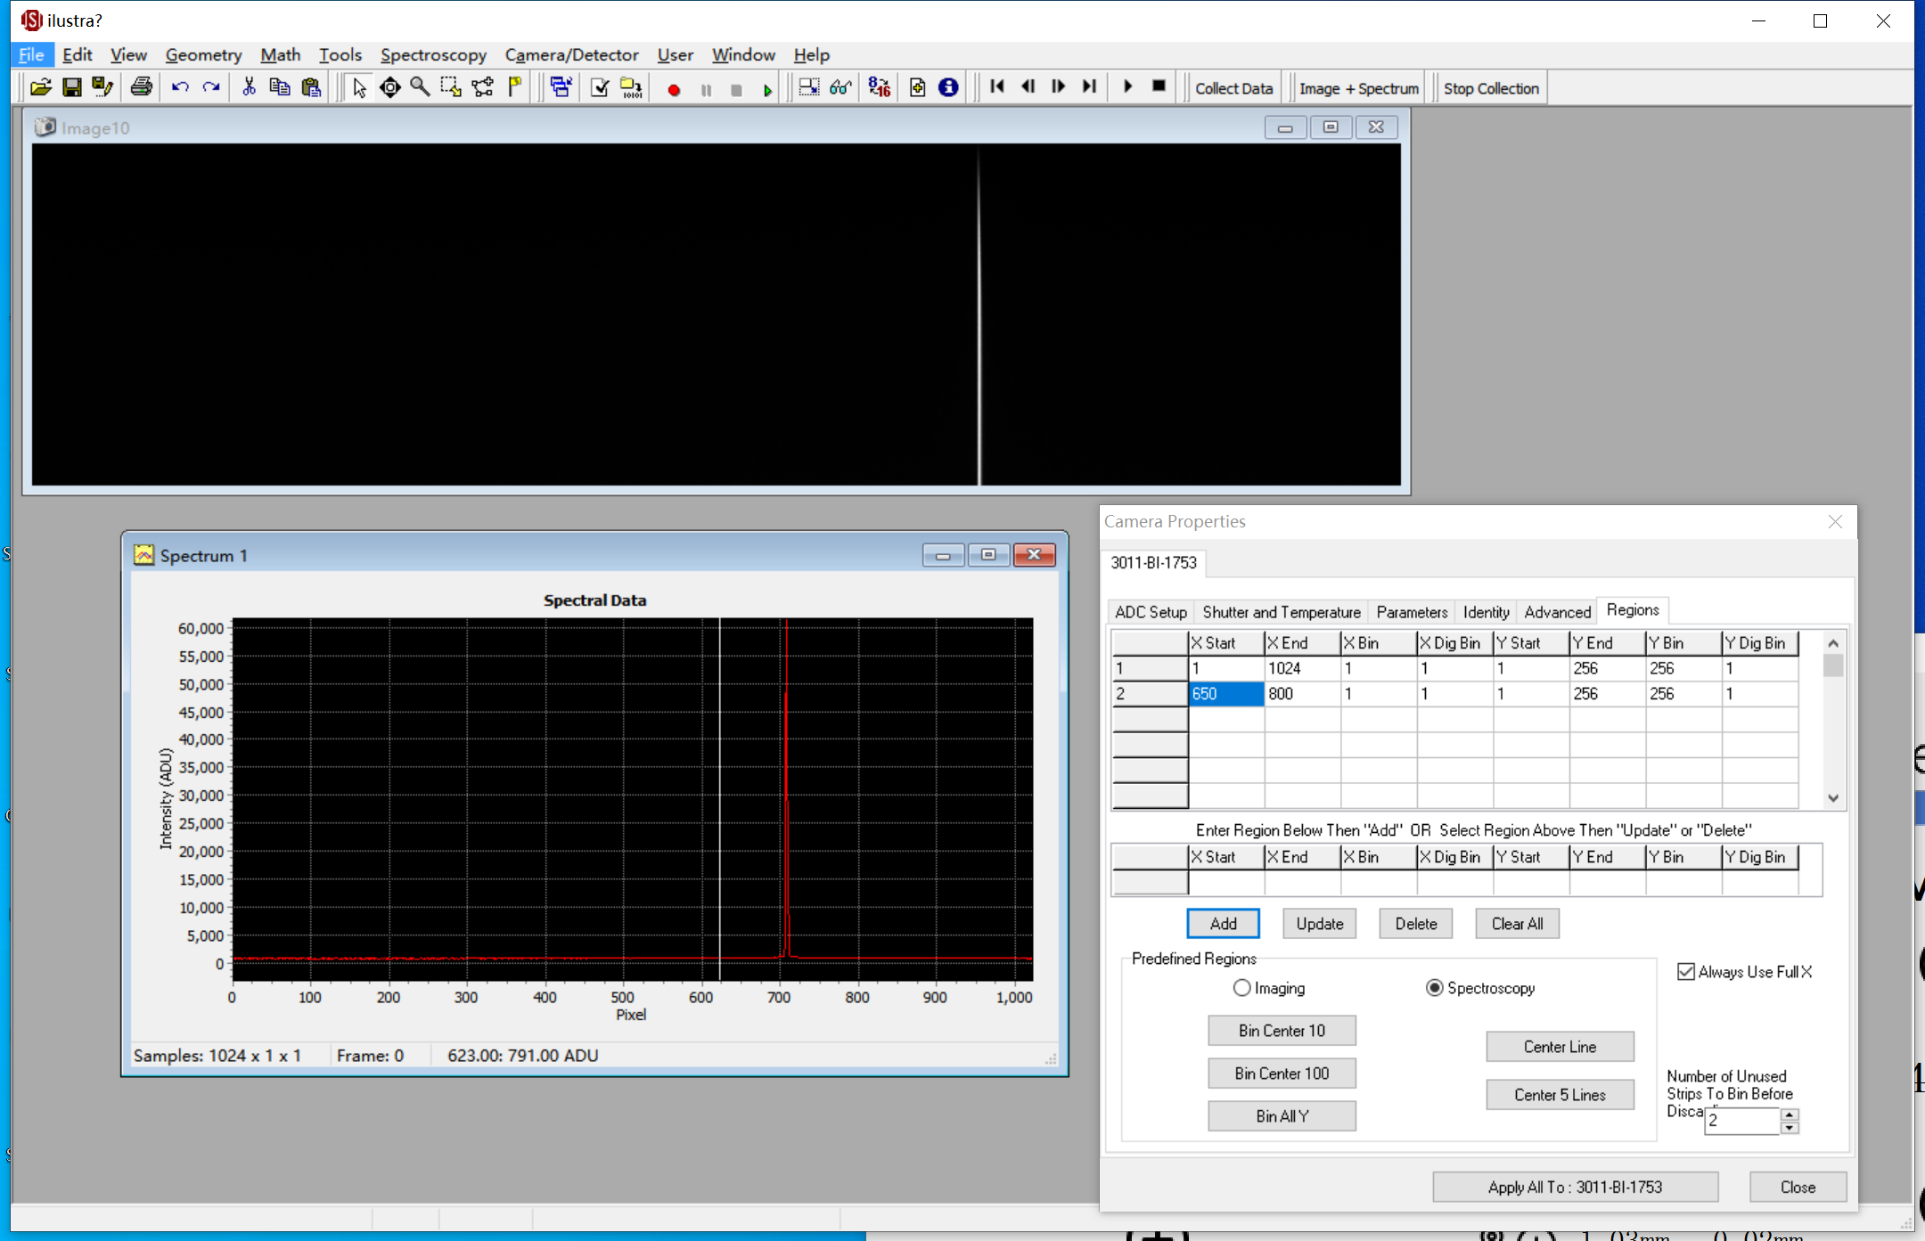Click the Collect Data button
Image resolution: width=1925 pixels, height=1241 pixels.
(1233, 88)
